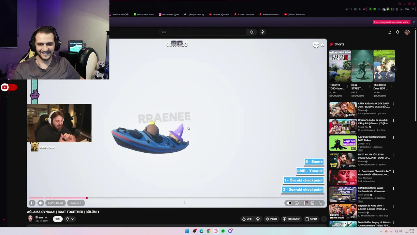The width and height of the screenshot is (417, 235).
Task: Set default browser via pink banner button
Action: pos(391,22)
